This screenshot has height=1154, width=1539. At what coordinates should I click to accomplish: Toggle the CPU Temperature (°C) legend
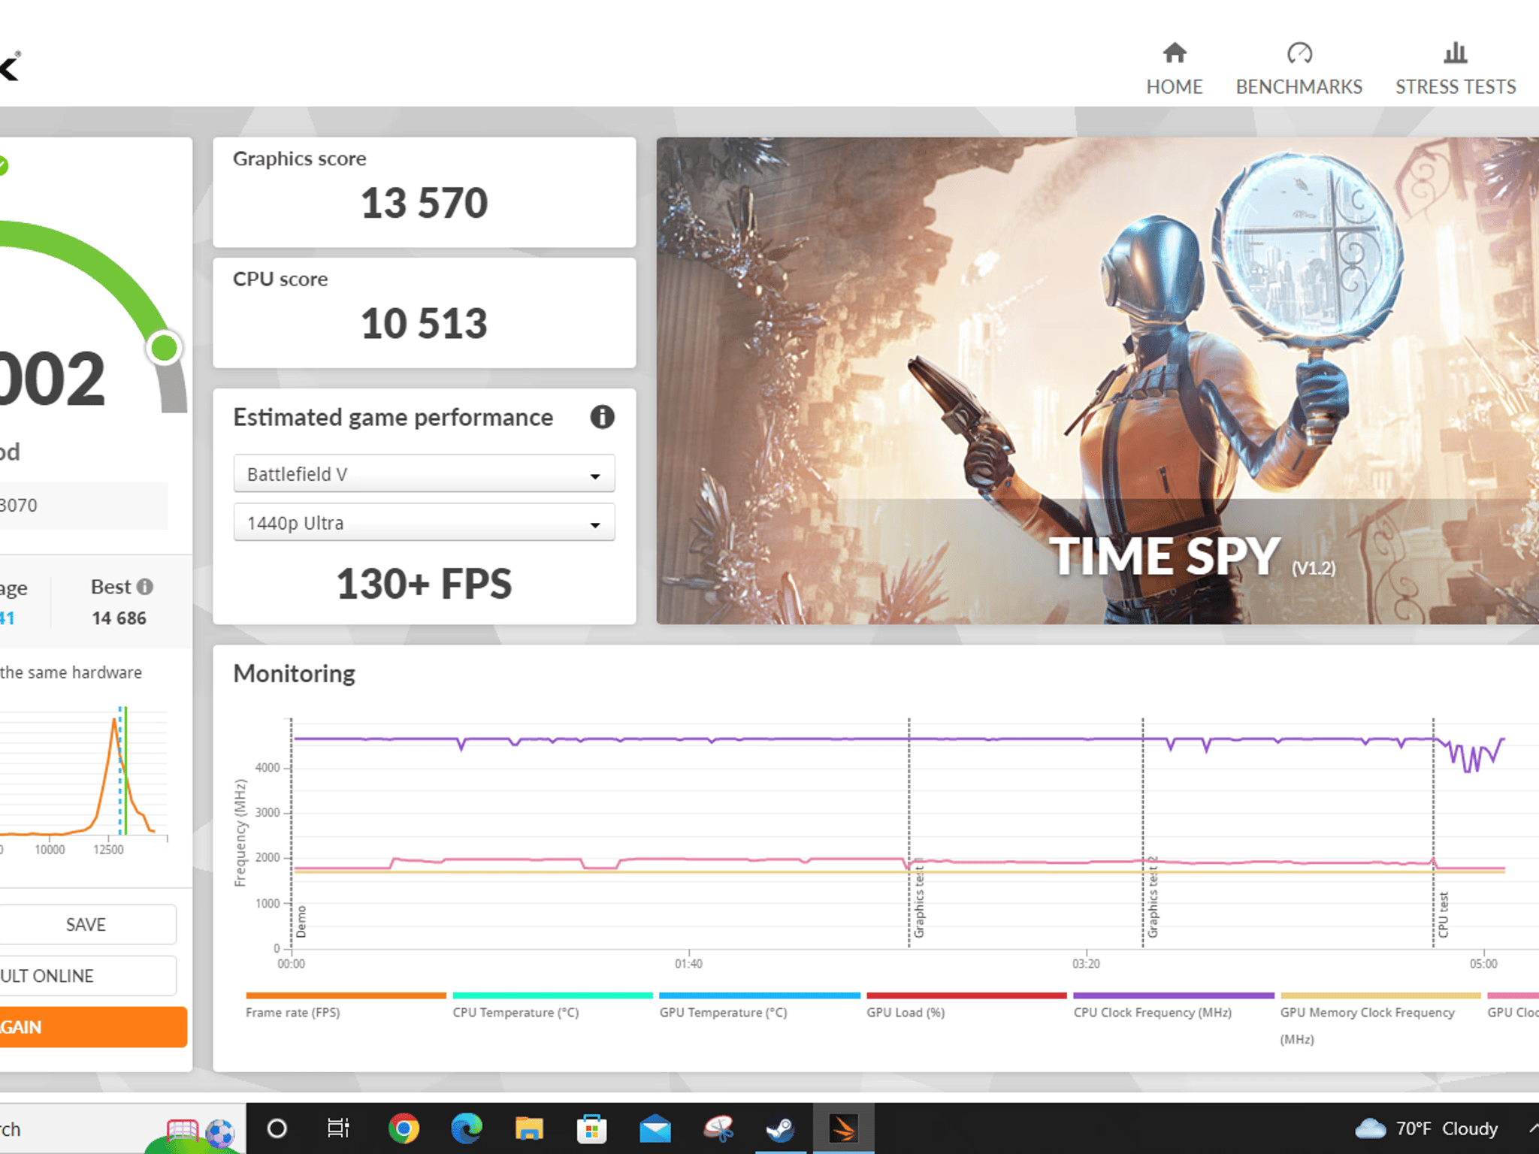(x=552, y=1006)
